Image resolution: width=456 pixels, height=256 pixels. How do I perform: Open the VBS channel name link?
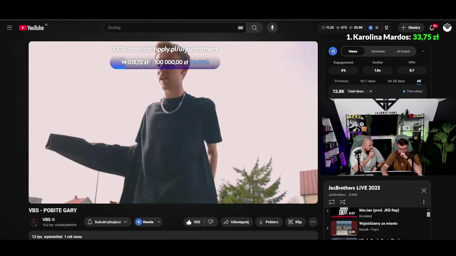coord(46,220)
